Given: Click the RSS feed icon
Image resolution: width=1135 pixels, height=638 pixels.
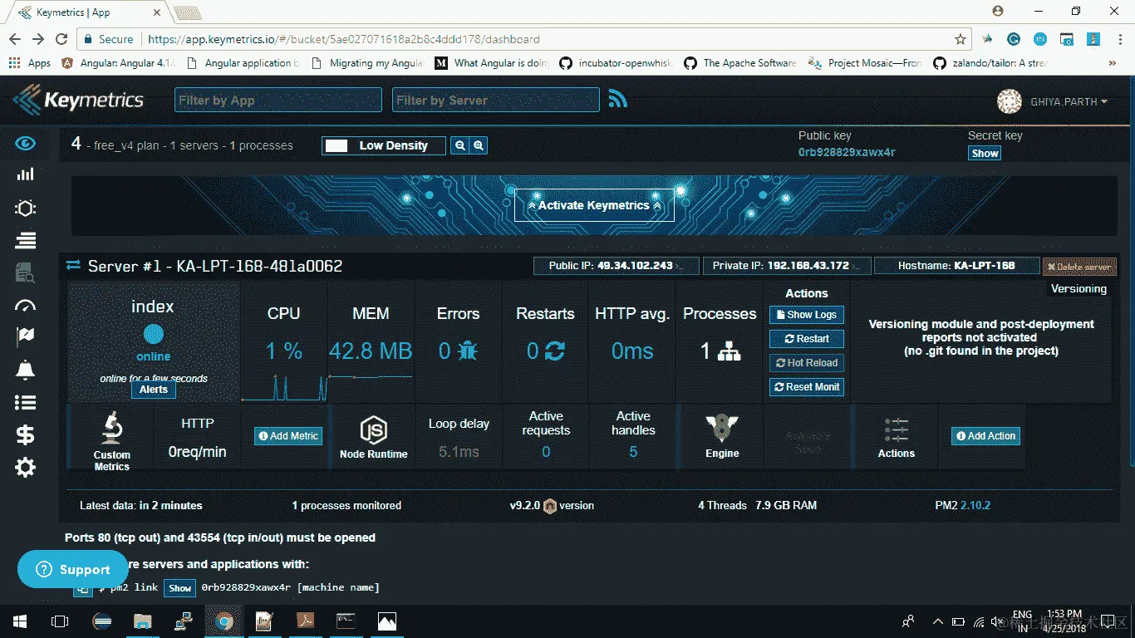Looking at the screenshot, I should [617, 100].
